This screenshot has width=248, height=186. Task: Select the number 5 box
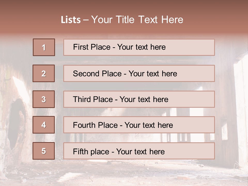pos(44,151)
